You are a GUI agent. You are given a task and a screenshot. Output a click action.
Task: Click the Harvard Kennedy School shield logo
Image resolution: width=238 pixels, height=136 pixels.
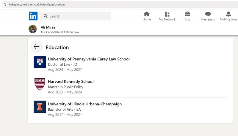pyautogui.click(x=40, y=84)
